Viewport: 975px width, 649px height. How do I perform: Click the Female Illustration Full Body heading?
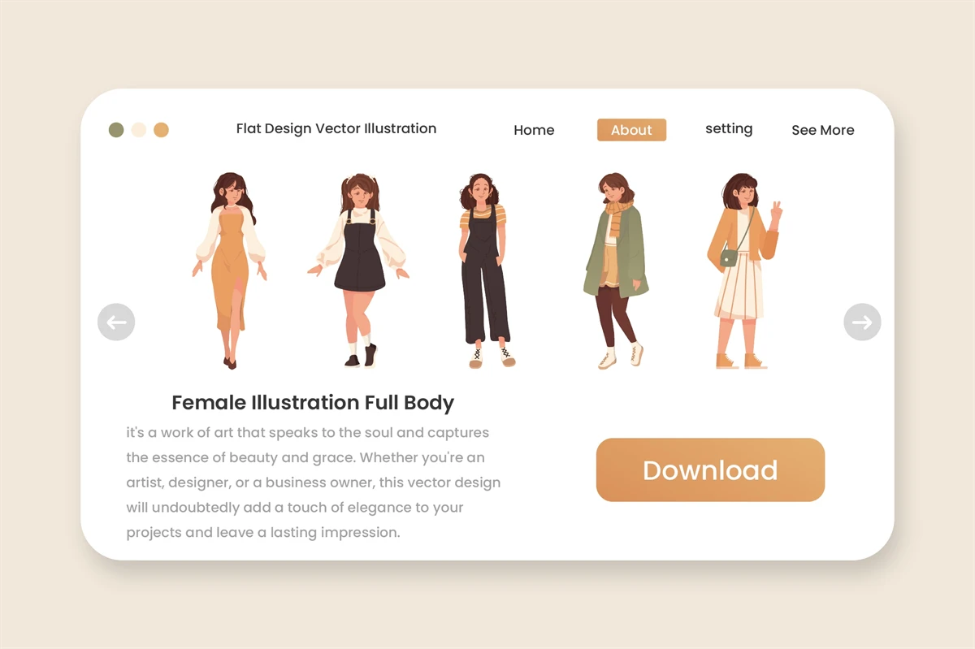point(313,403)
